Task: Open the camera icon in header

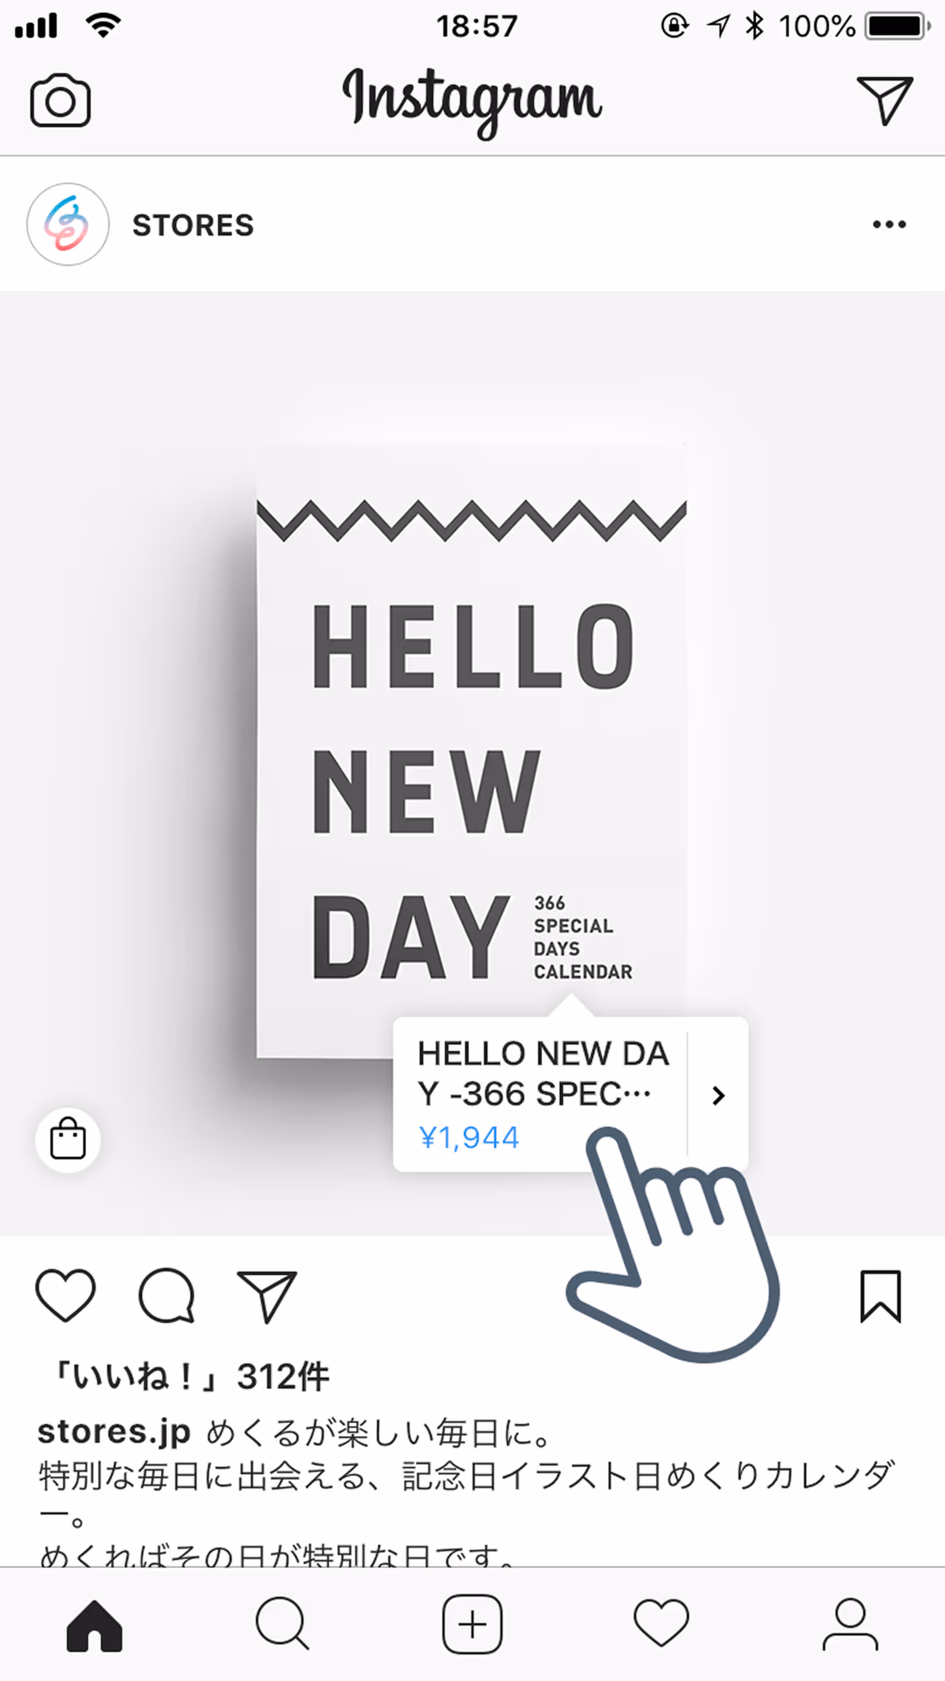Action: [x=60, y=101]
